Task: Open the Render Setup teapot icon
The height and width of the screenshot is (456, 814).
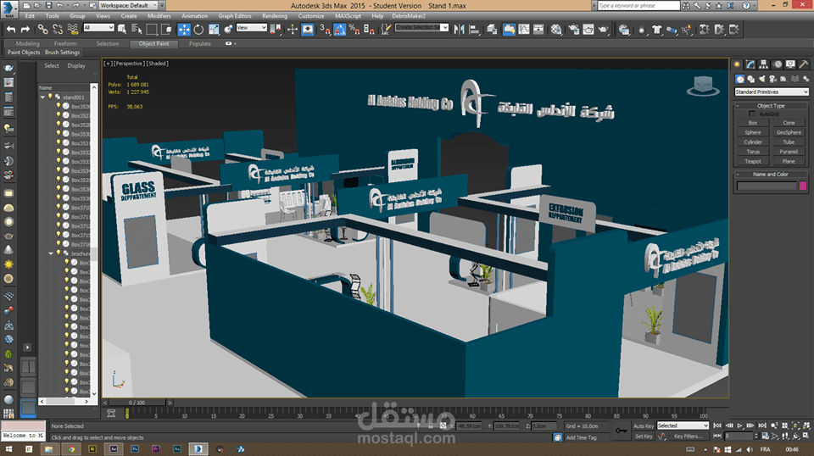Action: [x=574, y=30]
